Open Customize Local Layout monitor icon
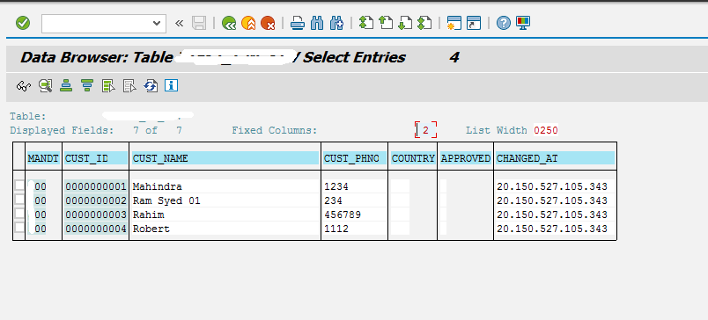Image resolution: width=708 pixels, height=320 pixels. click(x=523, y=23)
